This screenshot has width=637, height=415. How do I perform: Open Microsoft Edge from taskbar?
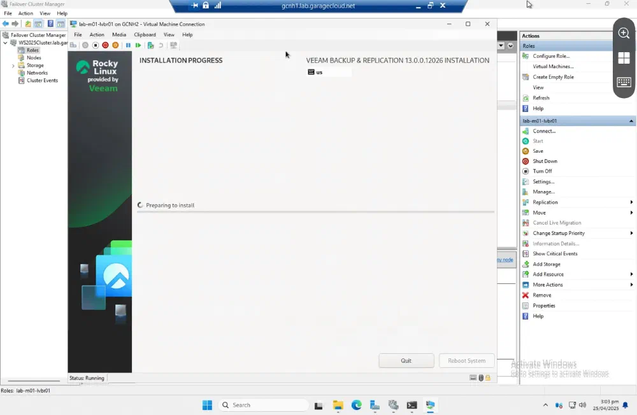pyautogui.click(x=356, y=405)
